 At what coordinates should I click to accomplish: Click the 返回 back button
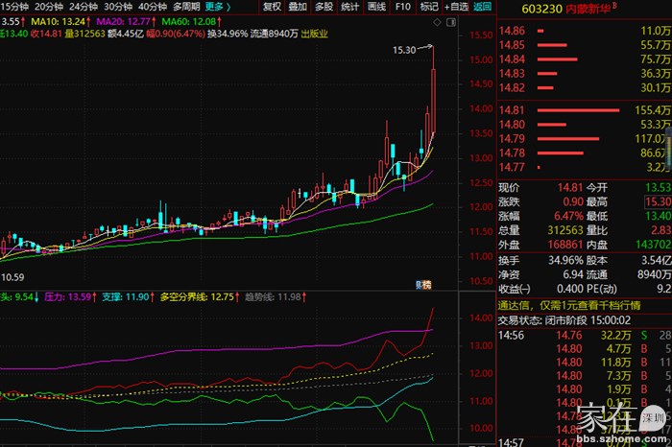pos(482,6)
